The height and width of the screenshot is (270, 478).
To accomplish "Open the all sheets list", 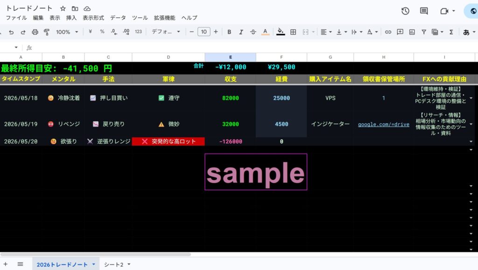I will [x=20, y=264].
